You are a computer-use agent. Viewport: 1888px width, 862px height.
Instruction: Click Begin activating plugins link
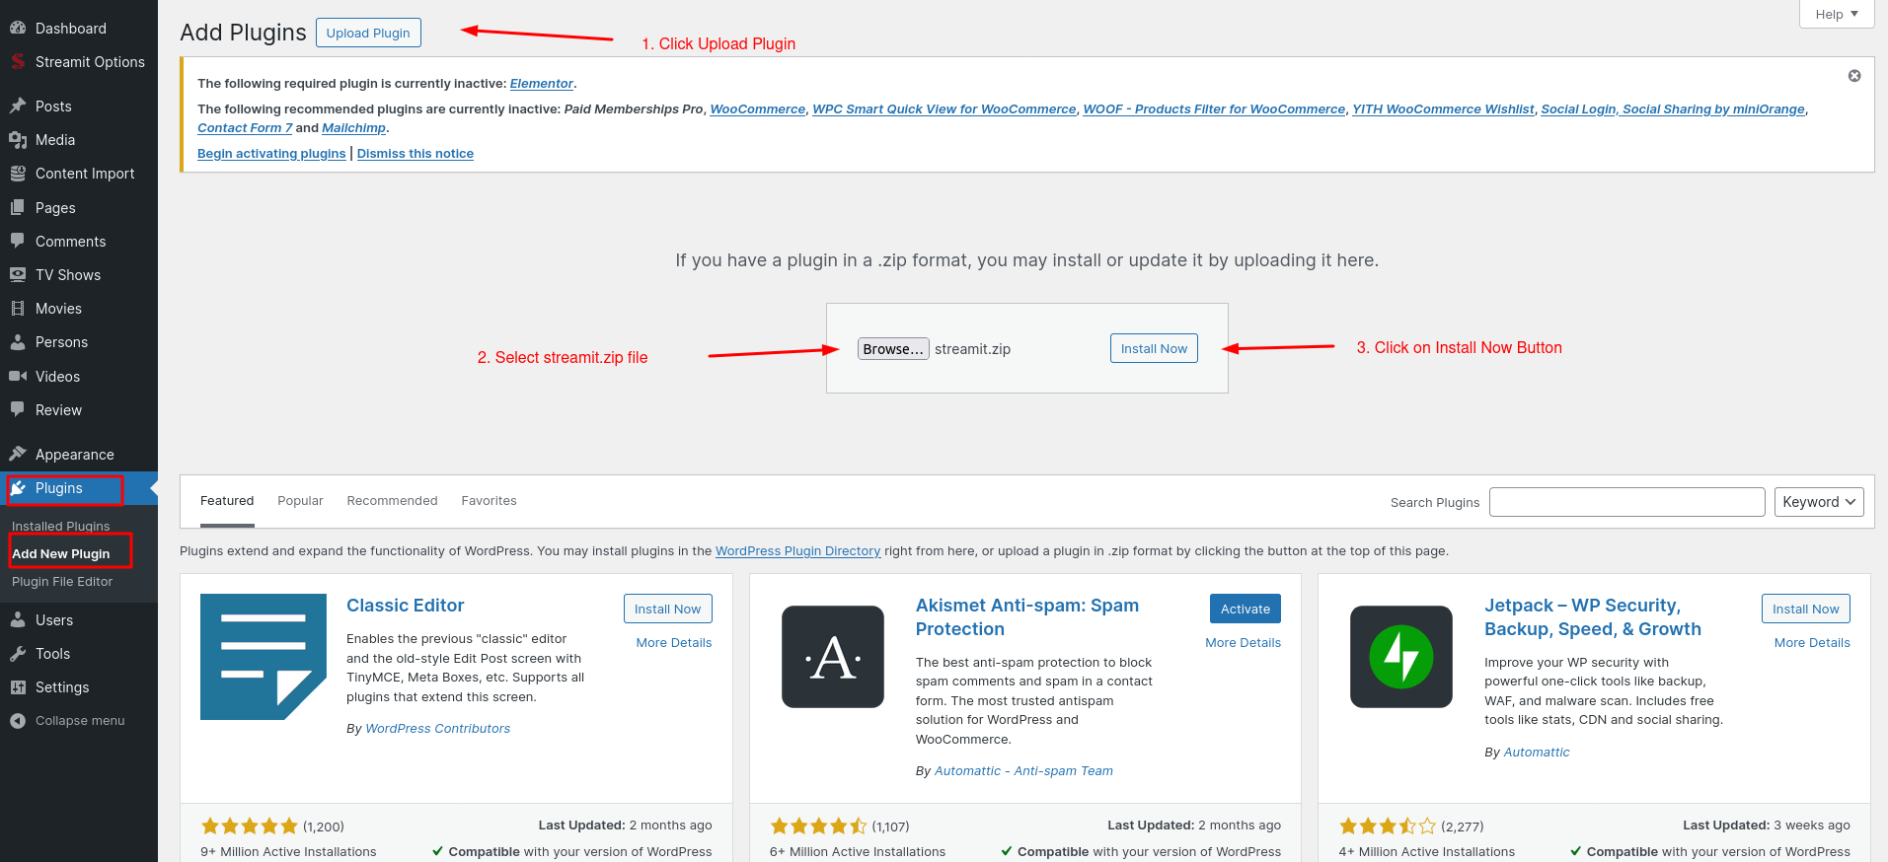click(x=271, y=154)
